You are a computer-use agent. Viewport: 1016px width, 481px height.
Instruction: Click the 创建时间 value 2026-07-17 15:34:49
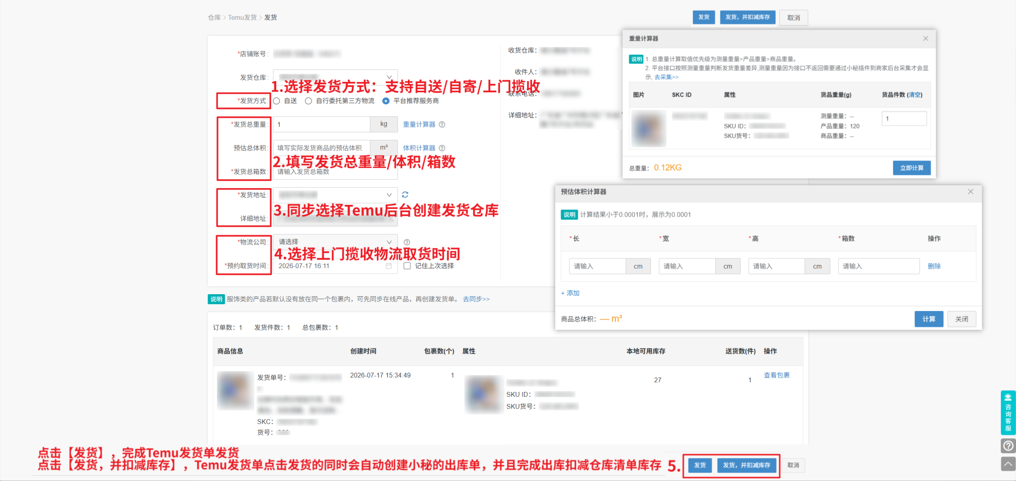(x=380, y=375)
